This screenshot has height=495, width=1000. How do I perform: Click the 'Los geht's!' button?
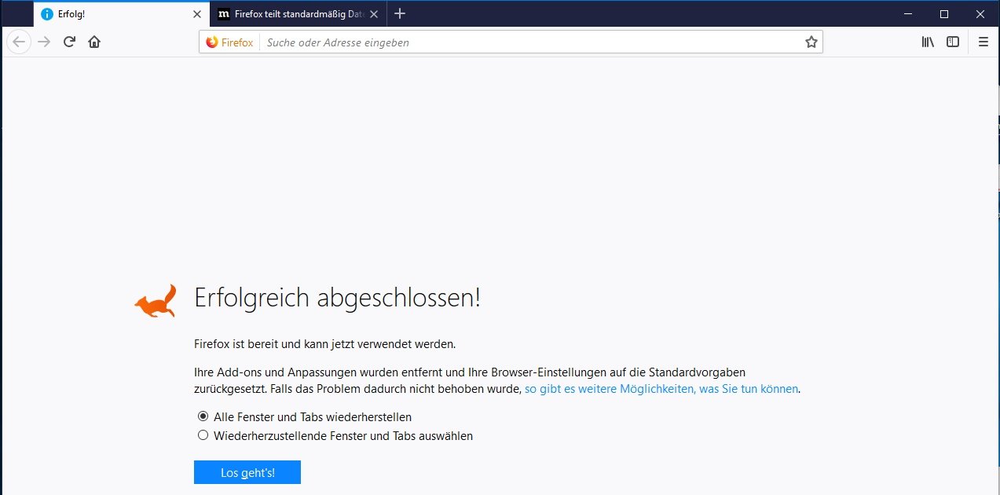(x=247, y=472)
